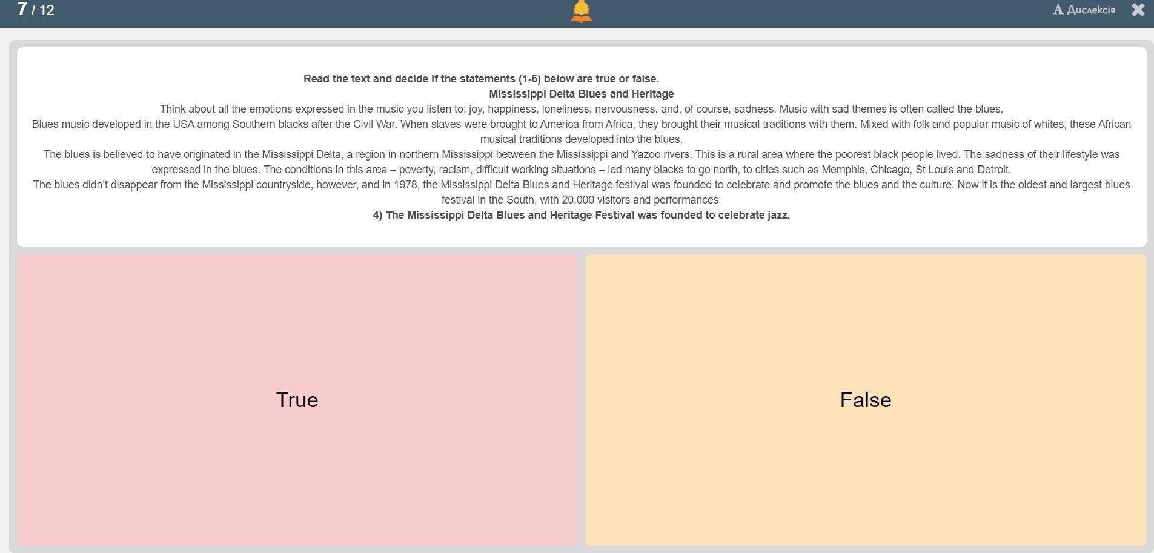Click the word 'False' on the yellow card
The image size is (1154, 553).
click(x=865, y=400)
